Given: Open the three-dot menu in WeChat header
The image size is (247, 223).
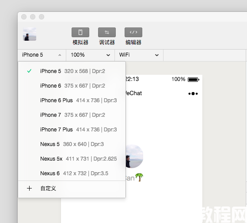Looking at the screenshot, I should pos(193,94).
